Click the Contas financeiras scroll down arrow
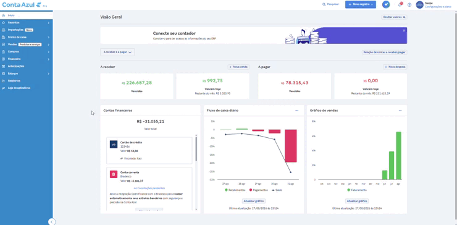457x225 pixels. pos(196,210)
